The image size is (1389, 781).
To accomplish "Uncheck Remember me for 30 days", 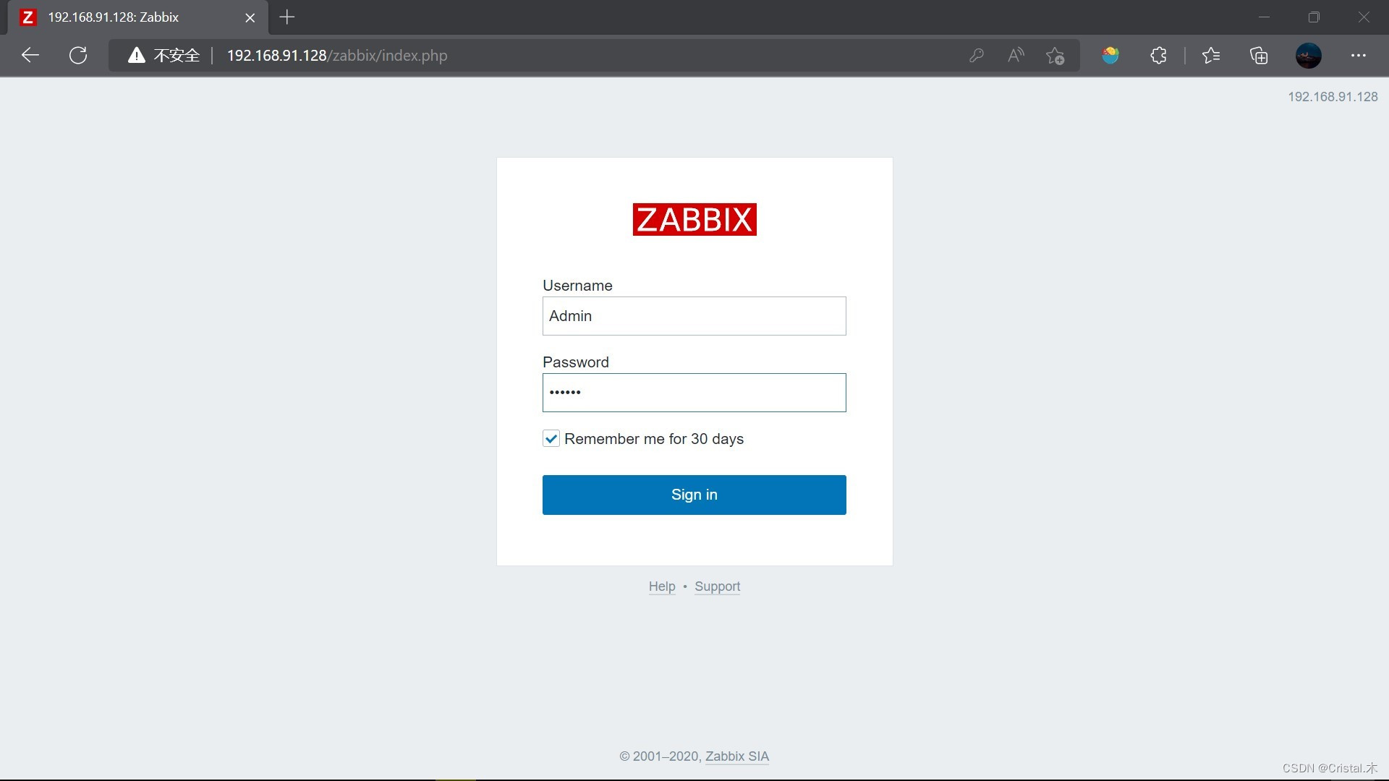I will pyautogui.click(x=551, y=438).
